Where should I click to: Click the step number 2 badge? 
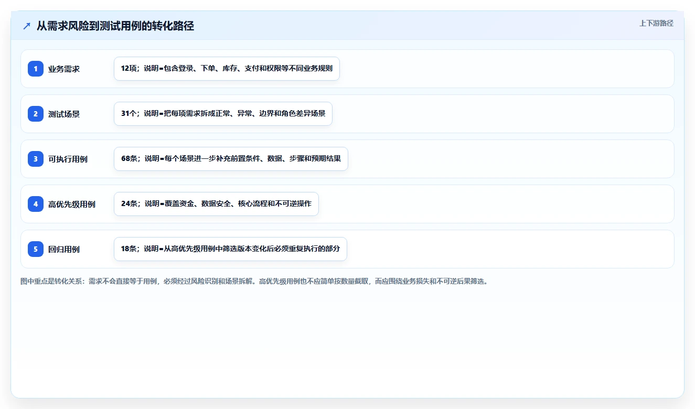pyautogui.click(x=36, y=114)
